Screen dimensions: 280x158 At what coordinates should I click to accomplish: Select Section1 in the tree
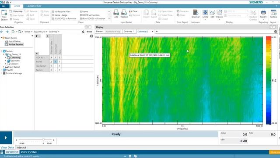point(13,64)
